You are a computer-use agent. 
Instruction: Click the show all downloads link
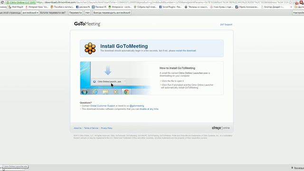298,168
